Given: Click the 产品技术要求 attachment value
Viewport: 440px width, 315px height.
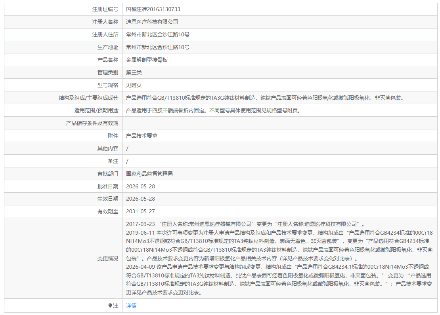Looking at the screenshot, I should (x=142, y=136).
